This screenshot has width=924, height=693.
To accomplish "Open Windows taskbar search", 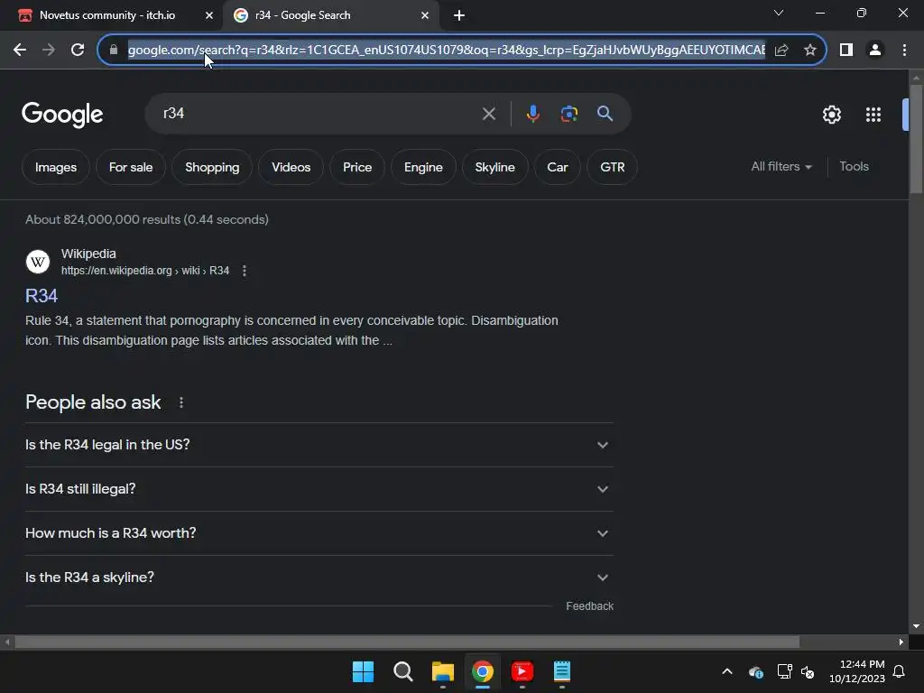I will click(x=403, y=671).
